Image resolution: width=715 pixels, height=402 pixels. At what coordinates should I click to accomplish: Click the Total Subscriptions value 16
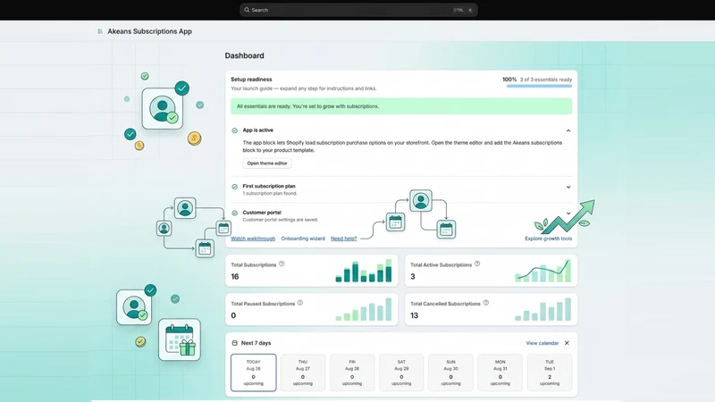pyautogui.click(x=235, y=277)
